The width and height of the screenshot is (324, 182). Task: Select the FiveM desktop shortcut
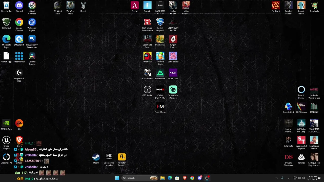135,7
